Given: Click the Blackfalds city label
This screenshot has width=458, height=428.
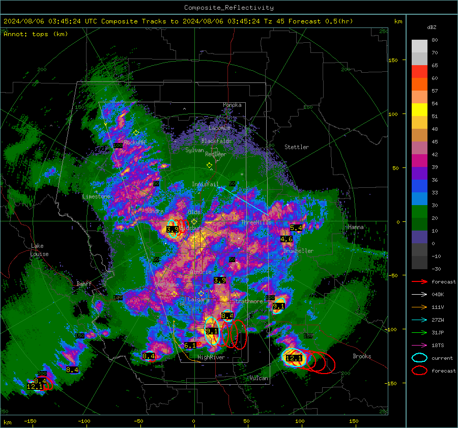Looking at the screenshot, I should click(216, 141).
